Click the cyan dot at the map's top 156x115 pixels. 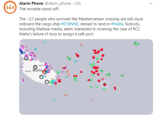(45, 42)
